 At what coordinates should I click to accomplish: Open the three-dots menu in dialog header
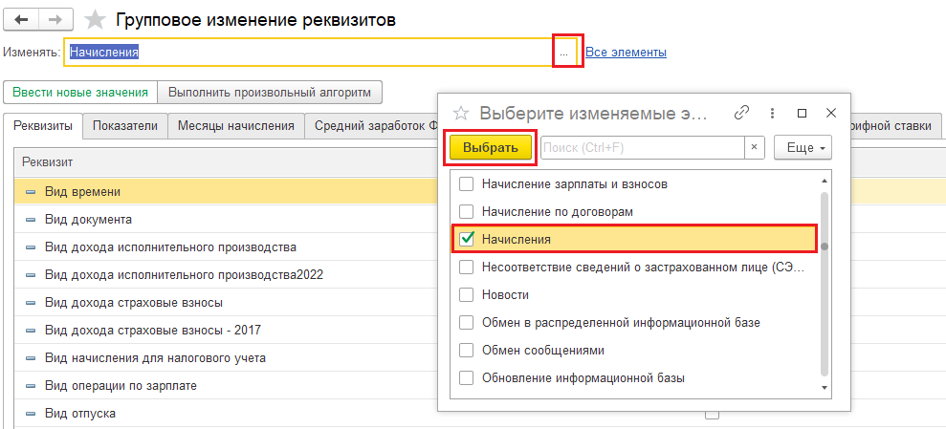click(x=772, y=113)
